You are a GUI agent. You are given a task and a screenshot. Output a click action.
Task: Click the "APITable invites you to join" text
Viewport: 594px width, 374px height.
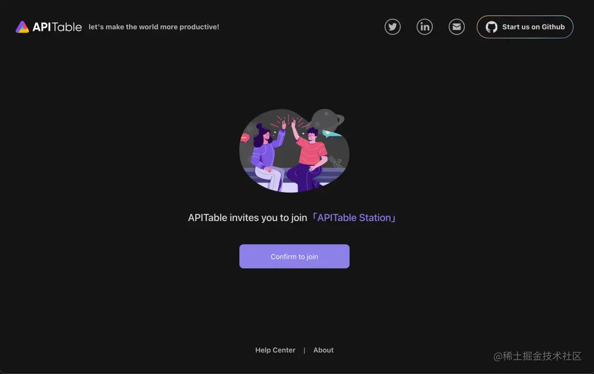(248, 218)
